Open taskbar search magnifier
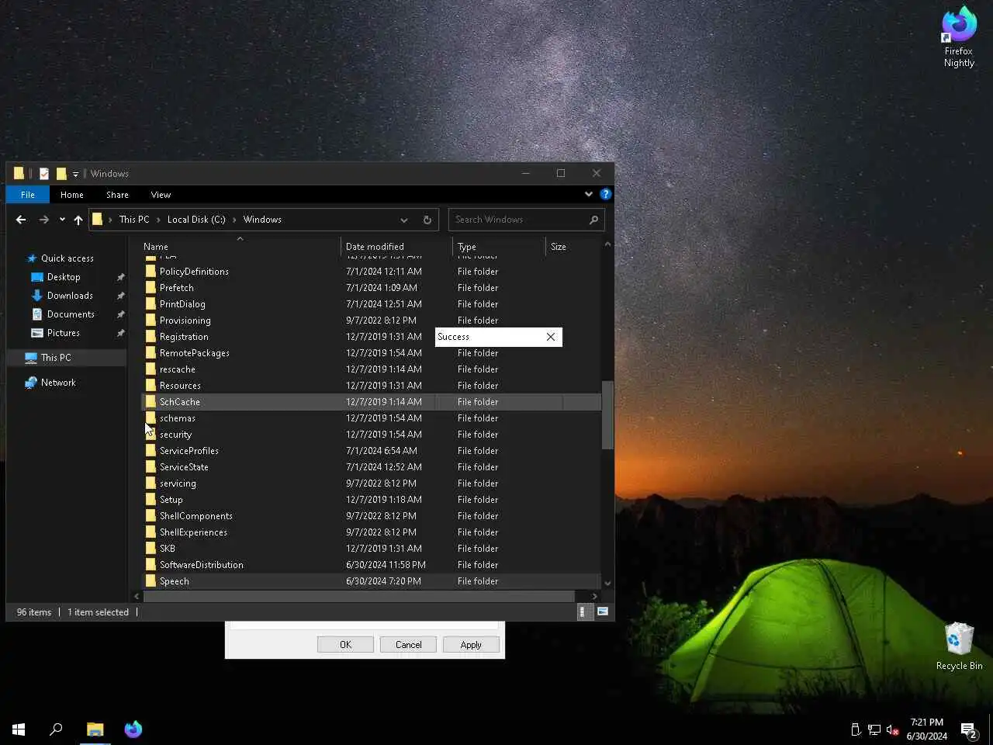The height and width of the screenshot is (745, 993). [x=56, y=729]
